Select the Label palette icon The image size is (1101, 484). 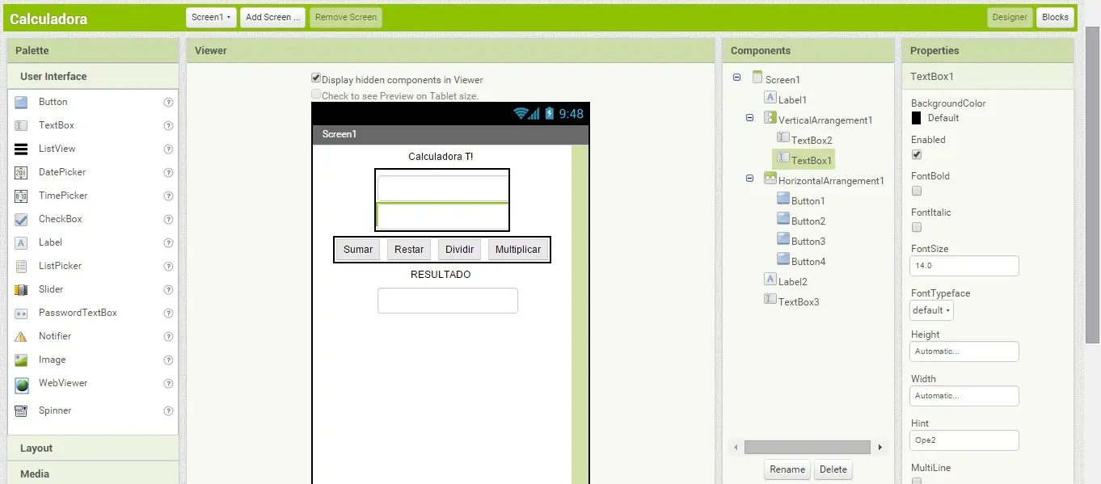coord(22,242)
